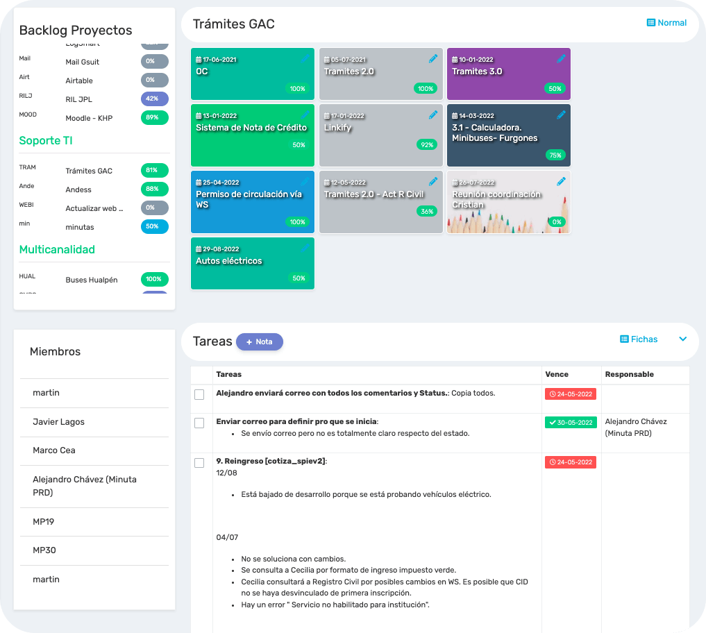
Task: Edit Tramites 2.0 - Act R Civil card
Action: pyautogui.click(x=433, y=181)
